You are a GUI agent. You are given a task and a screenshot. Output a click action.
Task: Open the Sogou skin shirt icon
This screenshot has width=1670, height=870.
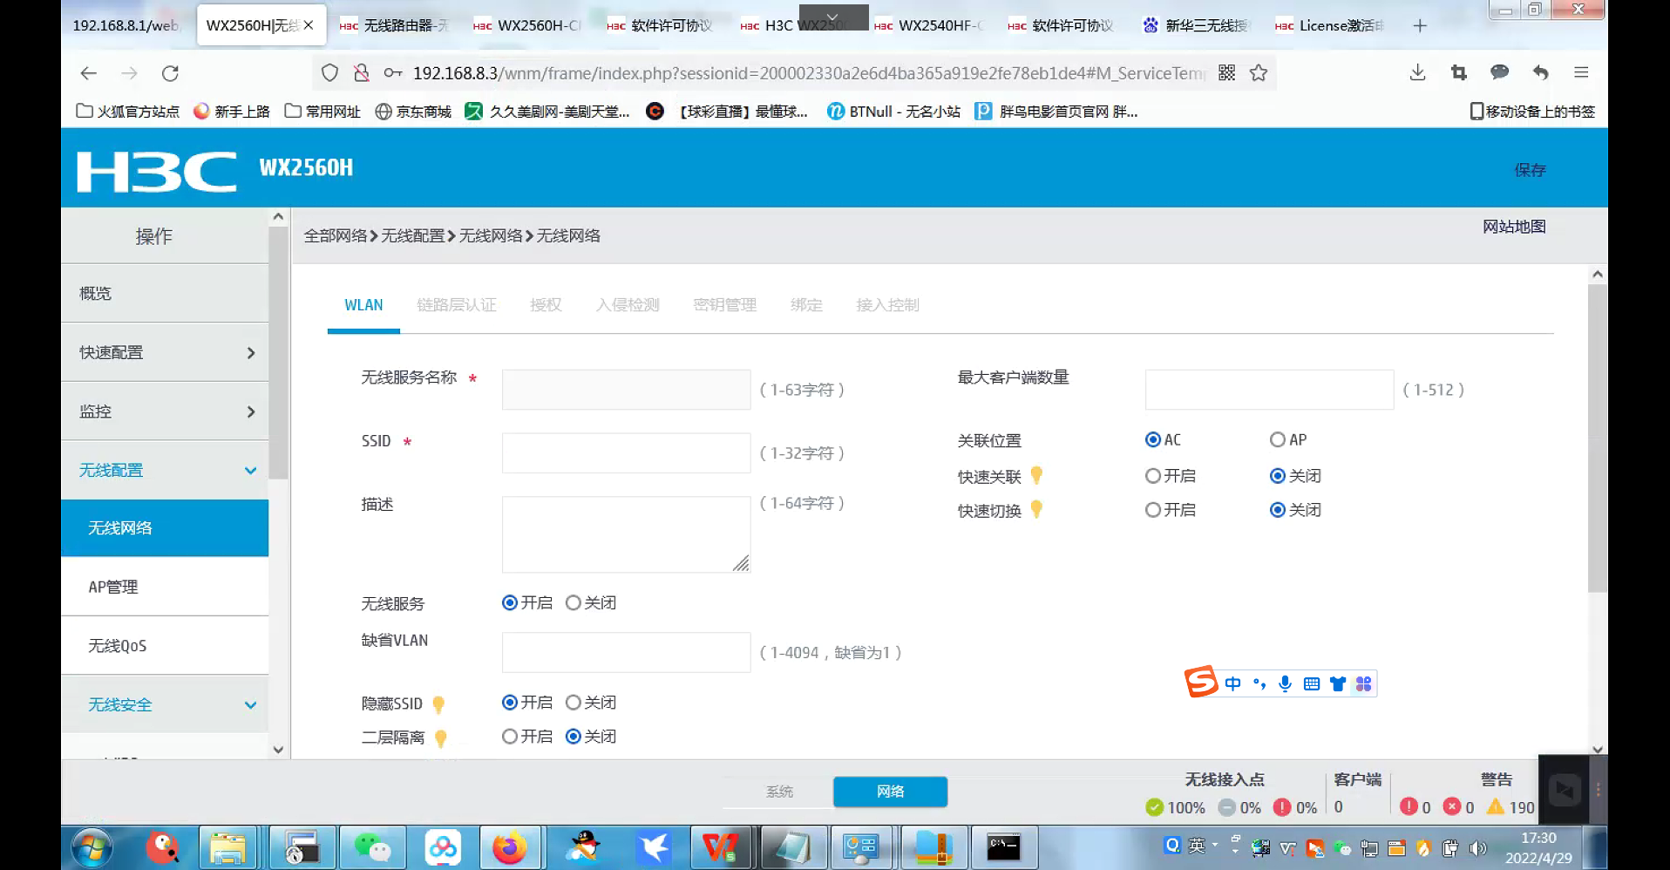[1338, 683]
